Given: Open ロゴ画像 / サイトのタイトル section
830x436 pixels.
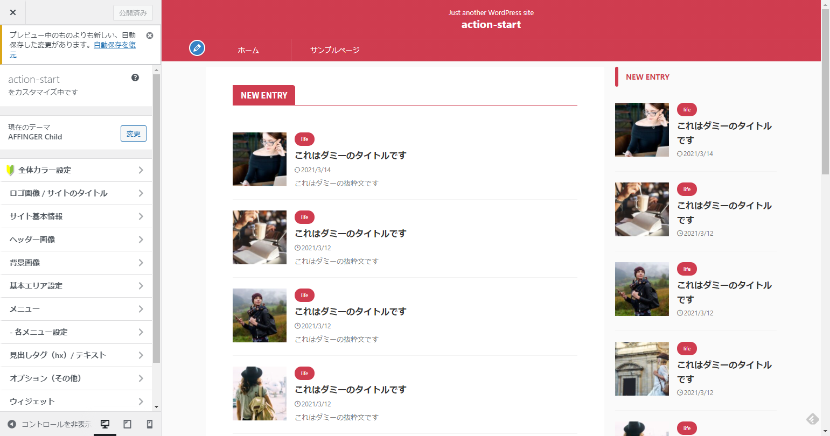Looking at the screenshot, I should (76, 193).
